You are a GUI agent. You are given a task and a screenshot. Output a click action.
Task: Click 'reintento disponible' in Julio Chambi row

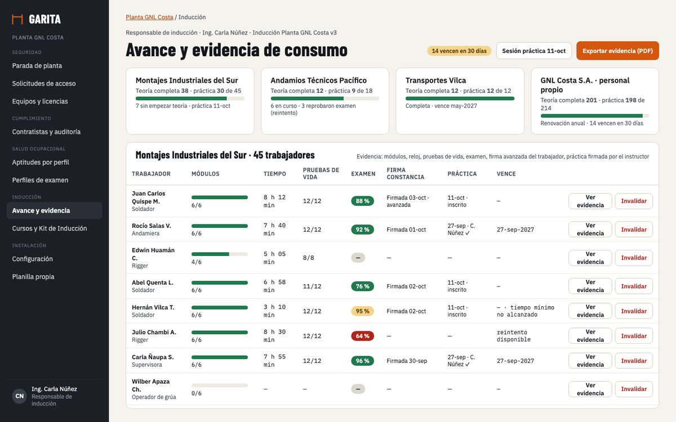(x=513, y=336)
